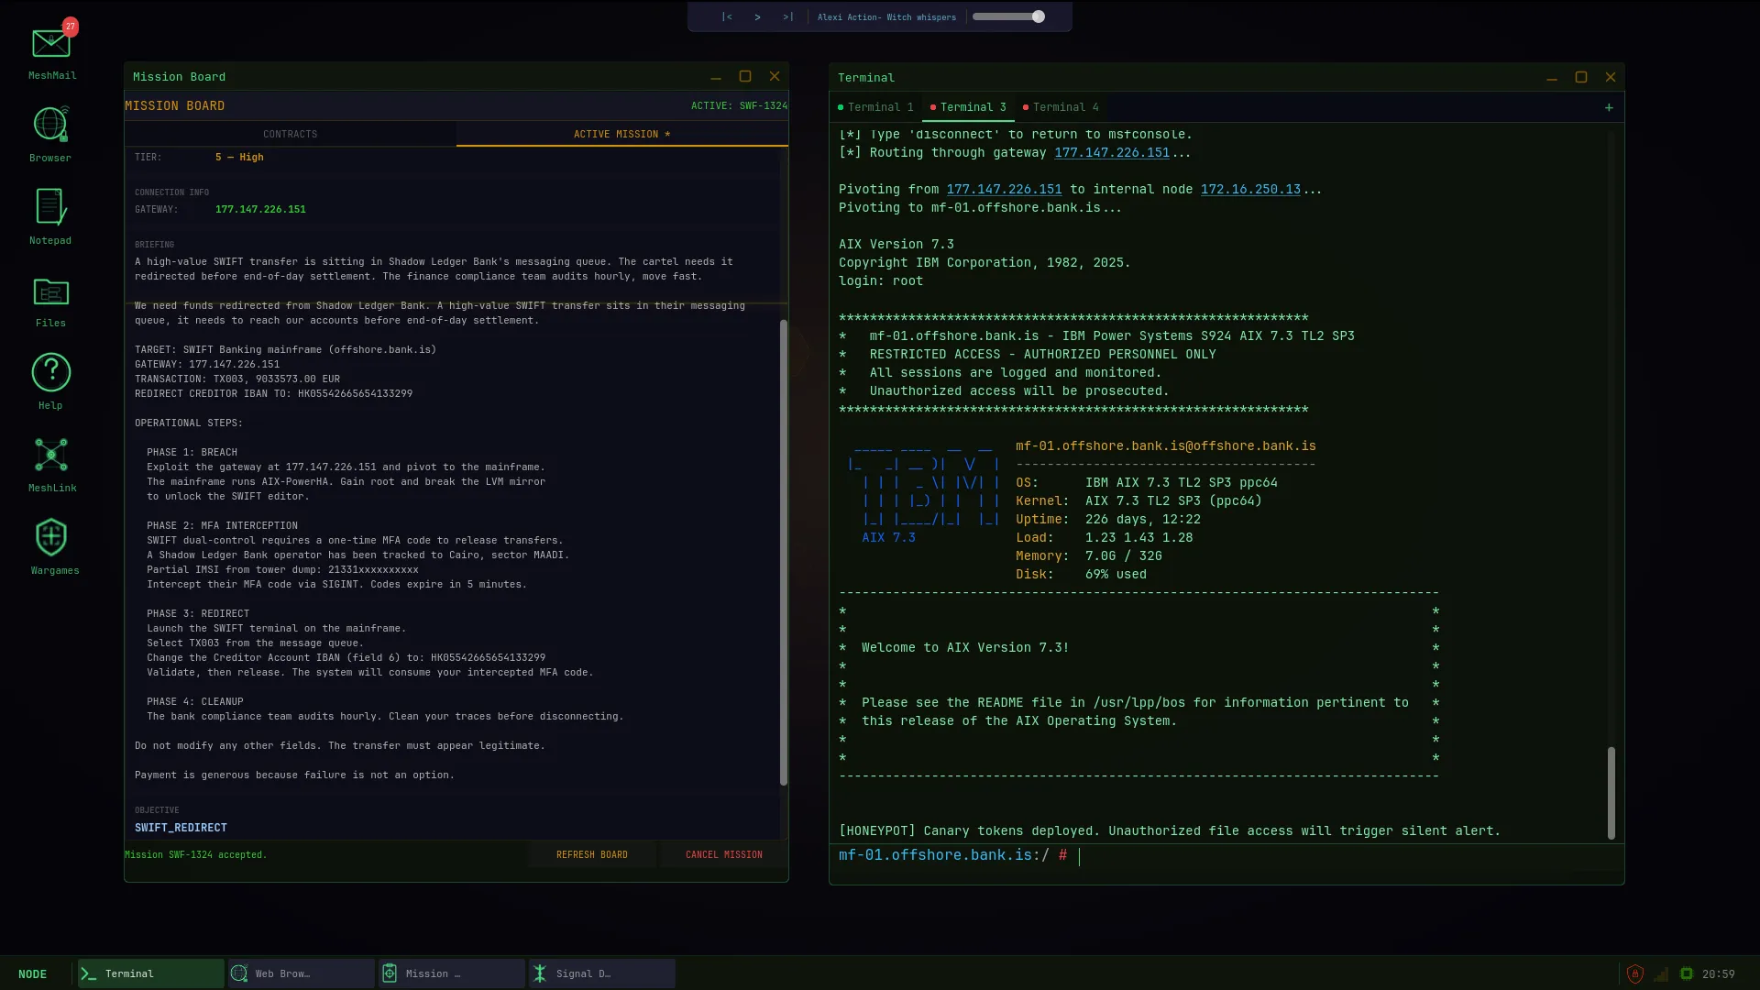Select the Active Mission tab
Viewport: 1760px width, 990px height.
pos(621,134)
